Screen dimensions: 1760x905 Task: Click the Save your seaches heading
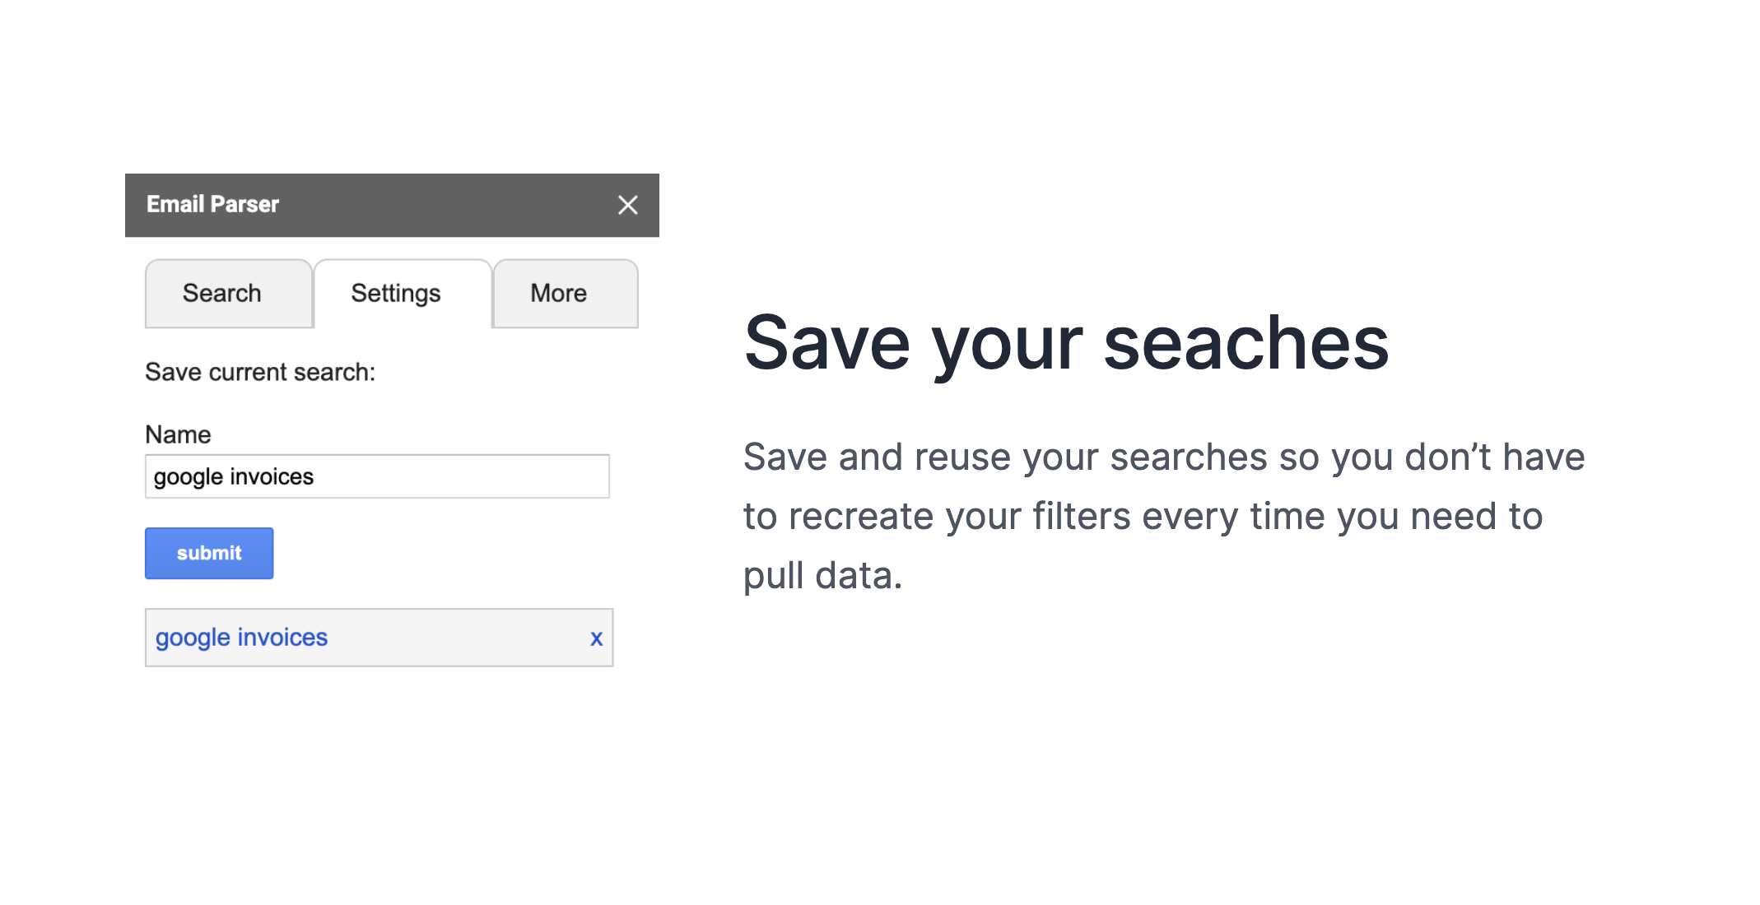pyautogui.click(x=1066, y=344)
